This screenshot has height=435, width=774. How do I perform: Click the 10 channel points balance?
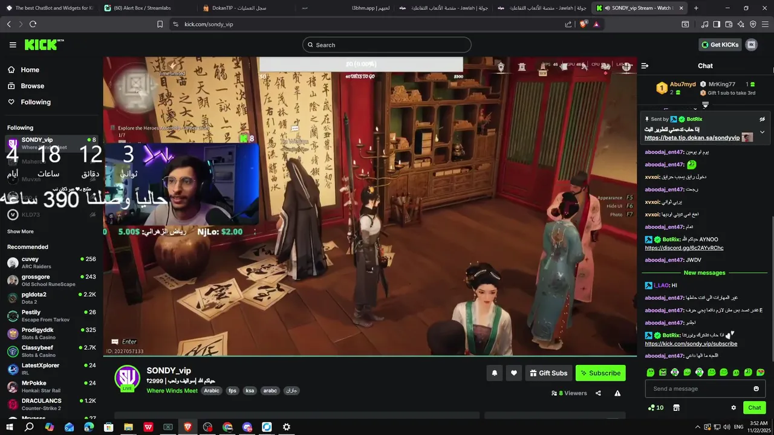[655, 408]
